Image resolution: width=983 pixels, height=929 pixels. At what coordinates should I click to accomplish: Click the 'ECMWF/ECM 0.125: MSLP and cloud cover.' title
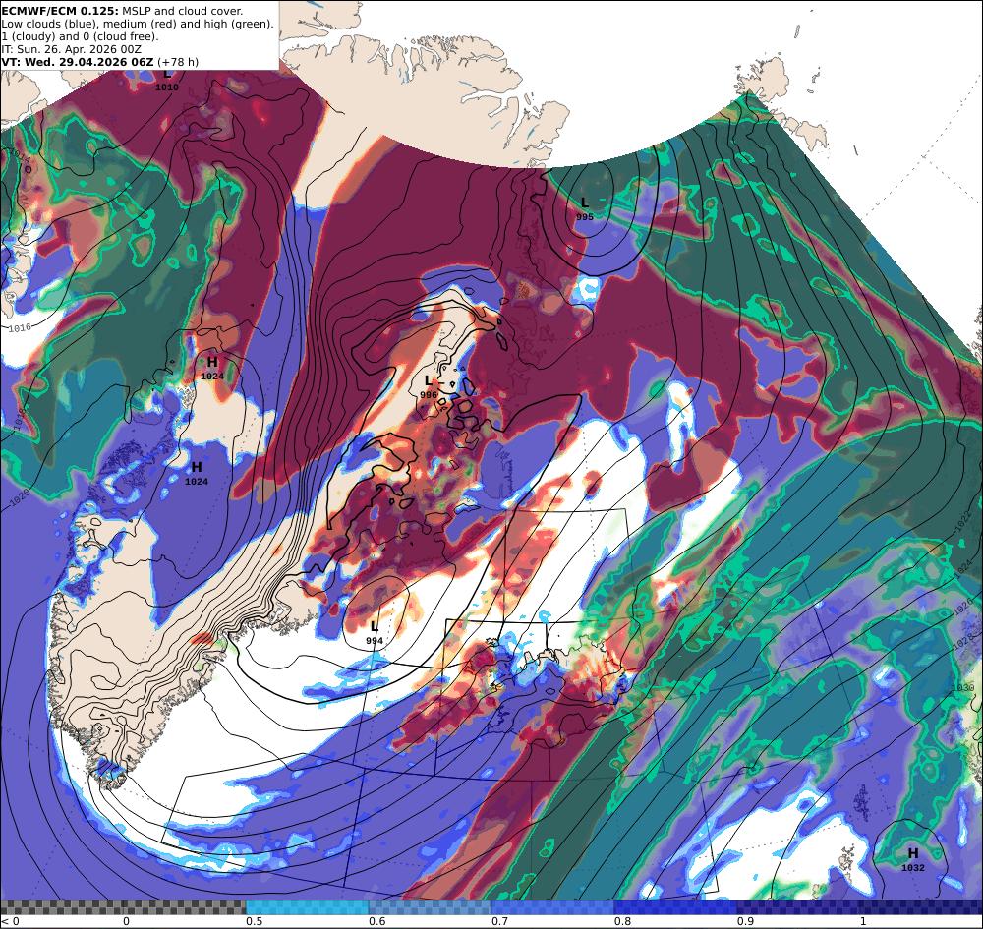pyautogui.click(x=122, y=11)
